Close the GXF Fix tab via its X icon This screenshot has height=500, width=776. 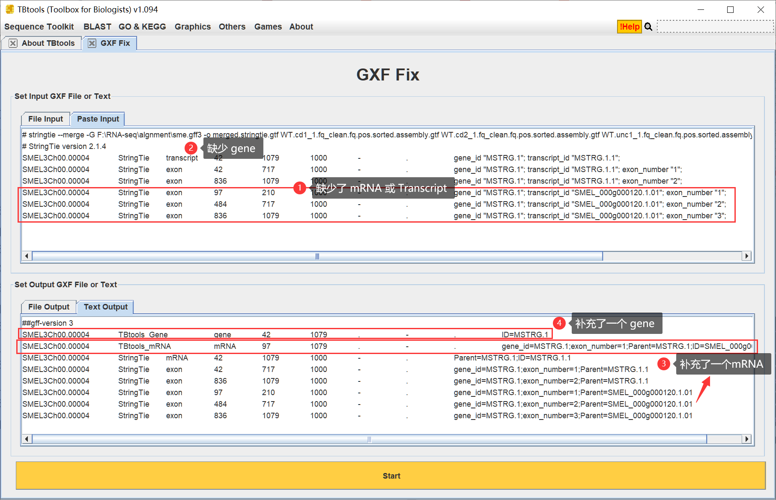coord(91,43)
